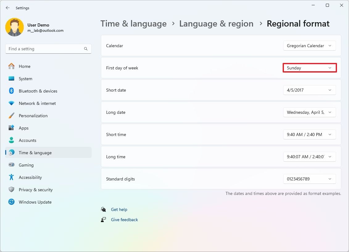Select Bluetooth & devices in sidebar

38,91
